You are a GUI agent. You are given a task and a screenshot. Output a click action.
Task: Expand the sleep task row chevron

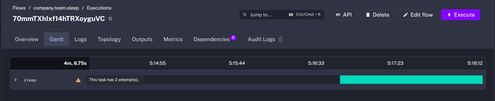pyautogui.click(x=16, y=80)
